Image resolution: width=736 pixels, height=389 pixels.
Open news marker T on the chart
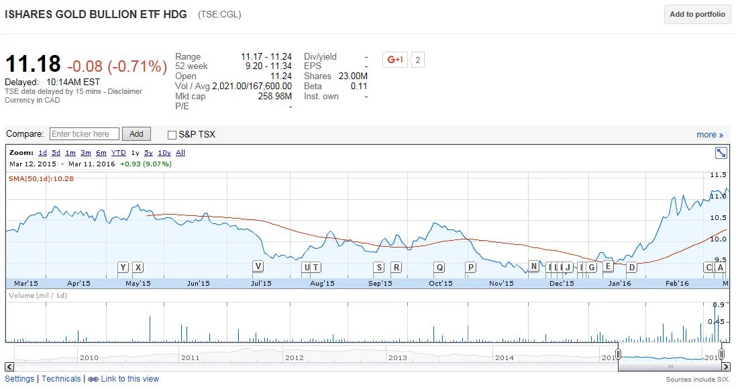pyautogui.click(x=315, y=268)
